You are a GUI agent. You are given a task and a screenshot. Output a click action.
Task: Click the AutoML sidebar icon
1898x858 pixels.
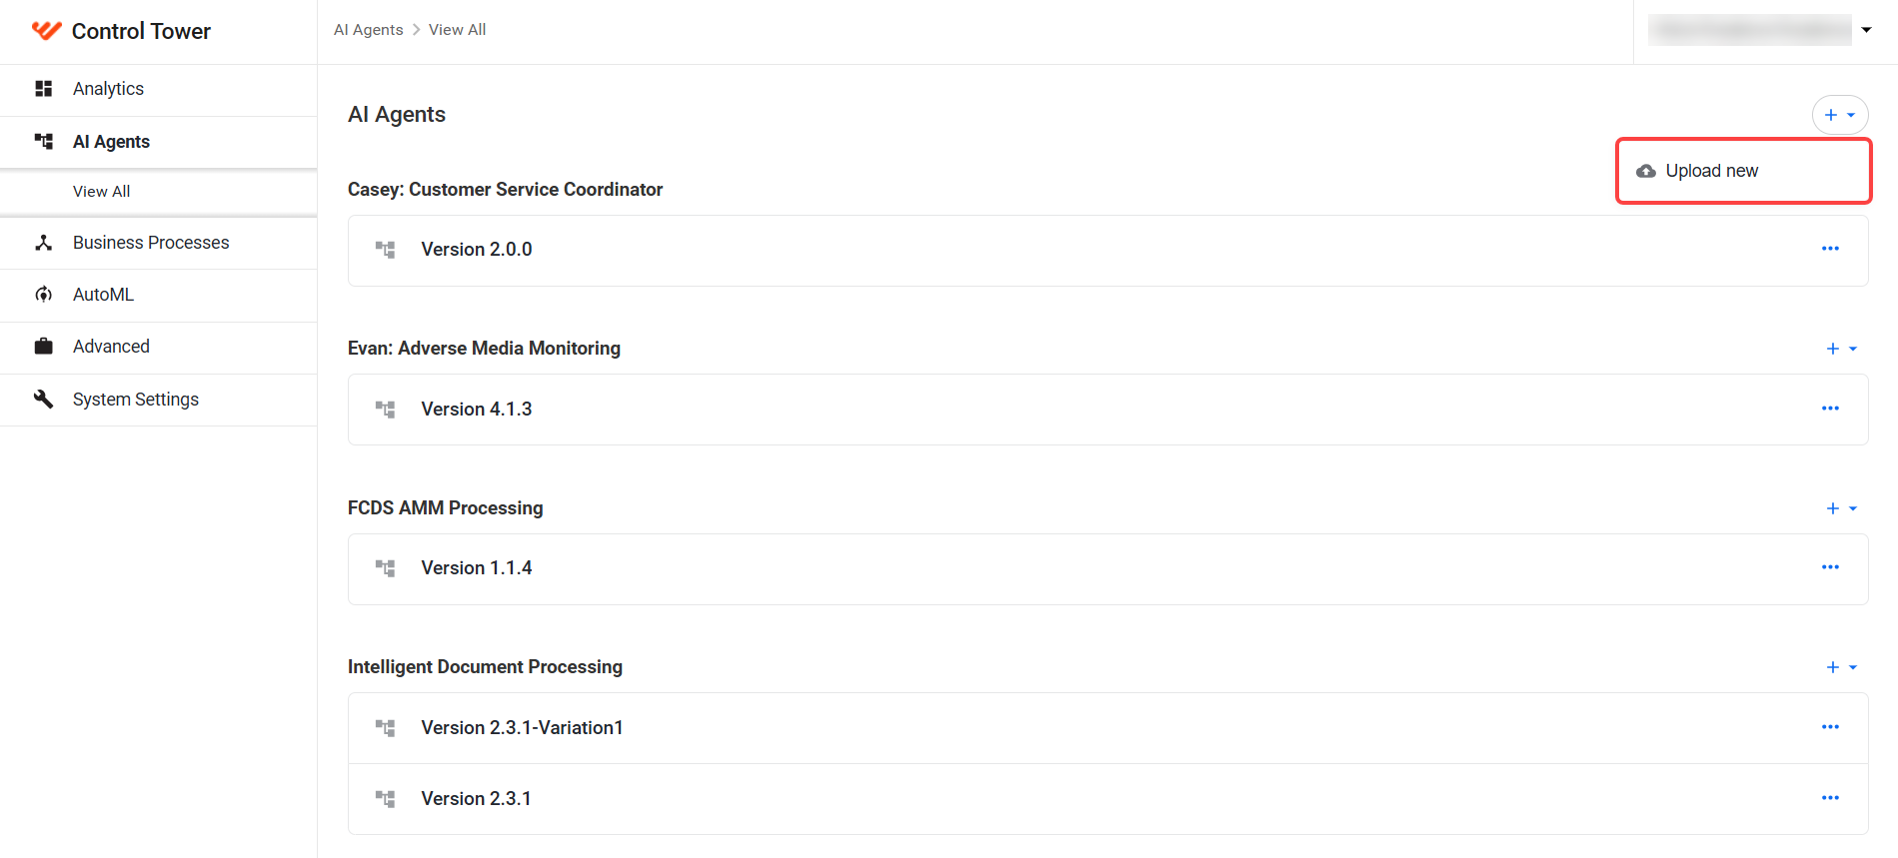(43, 295)
